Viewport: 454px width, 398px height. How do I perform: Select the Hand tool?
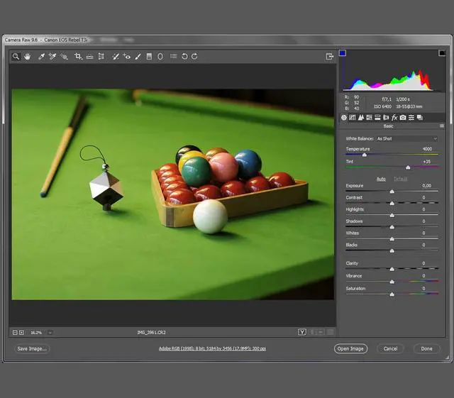coord(27,56)
